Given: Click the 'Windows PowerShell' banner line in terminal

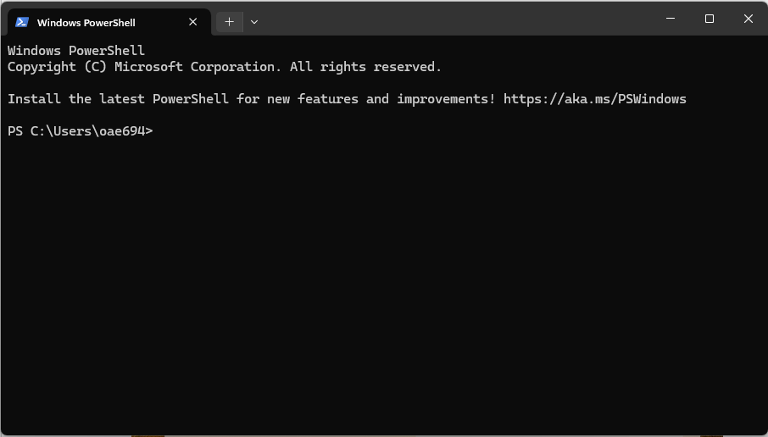Looking at the screenshot, I should [76, 51].
